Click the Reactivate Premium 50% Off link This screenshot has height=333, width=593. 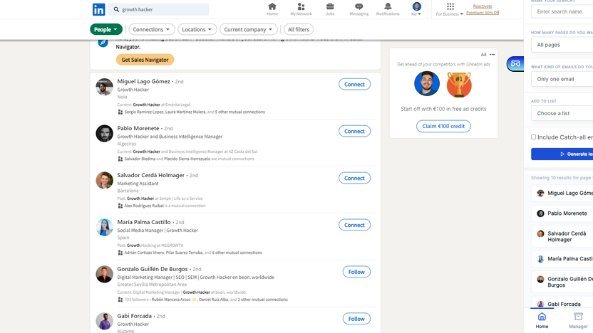pyautogui.click(x=483, y=9)
